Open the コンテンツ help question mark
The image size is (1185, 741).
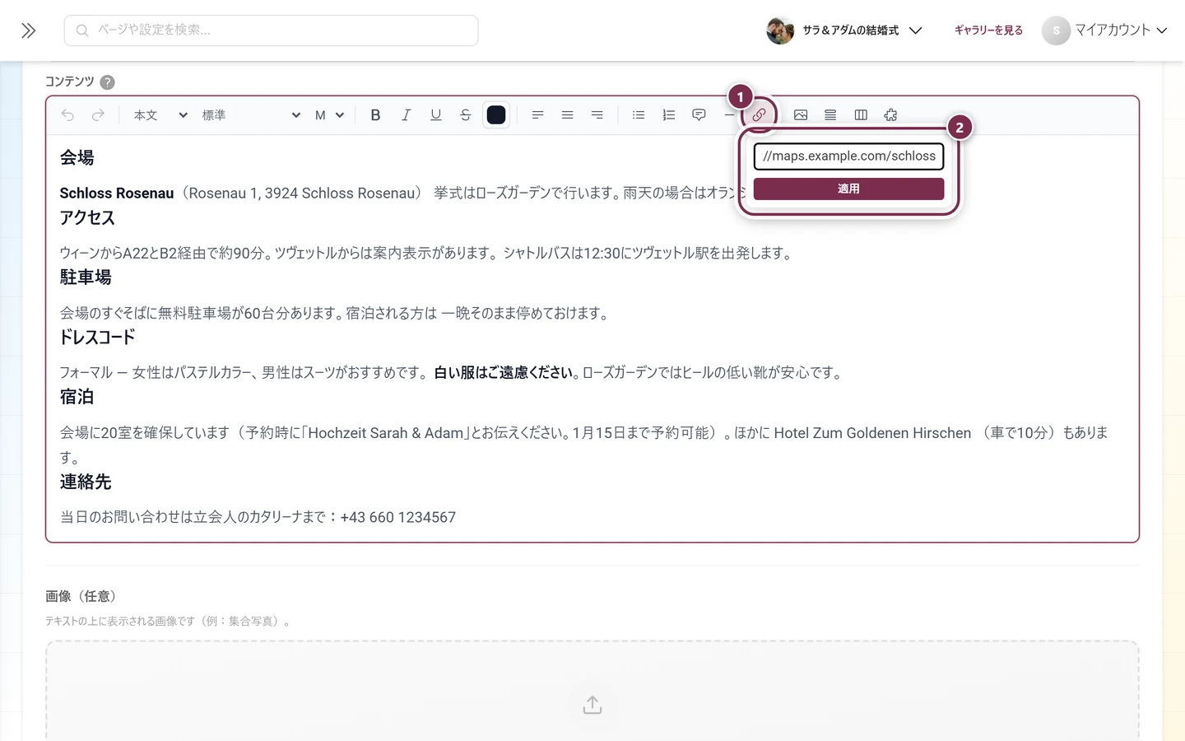tap(108, 82)
